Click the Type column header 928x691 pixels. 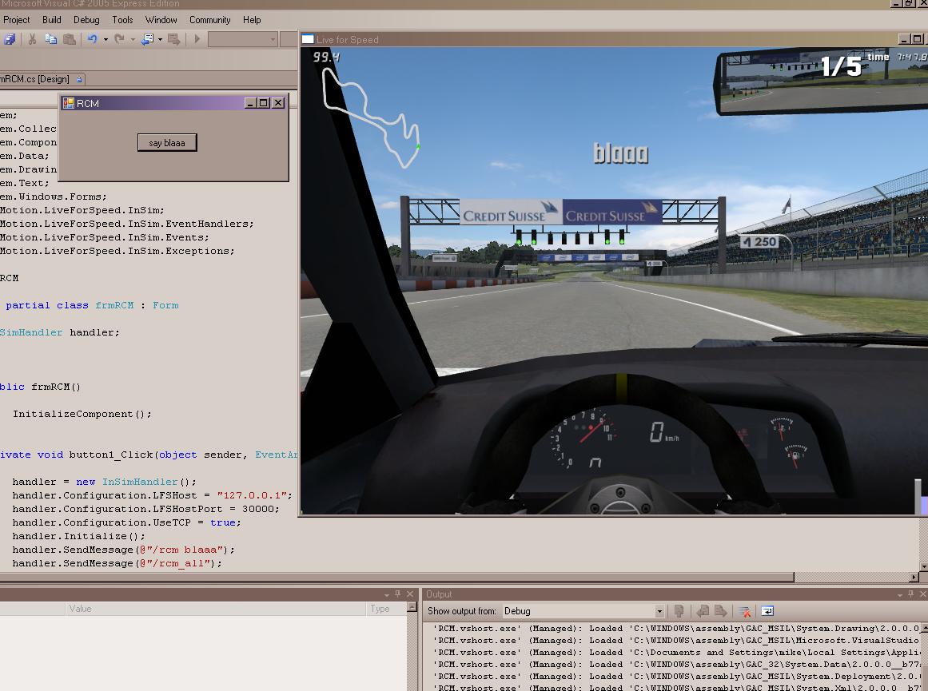tap(387, 608)
